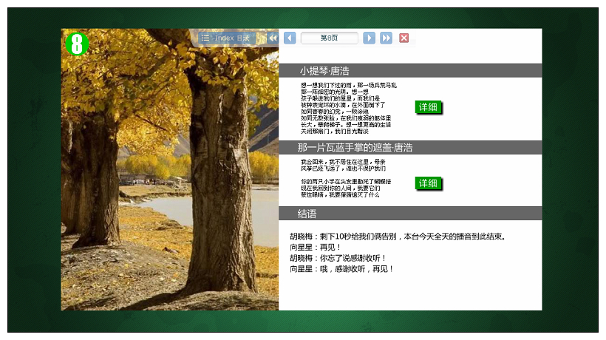606x340 pixels.
Task: Select the 小提琴·唐浩 section header
Action: point(410,71)
